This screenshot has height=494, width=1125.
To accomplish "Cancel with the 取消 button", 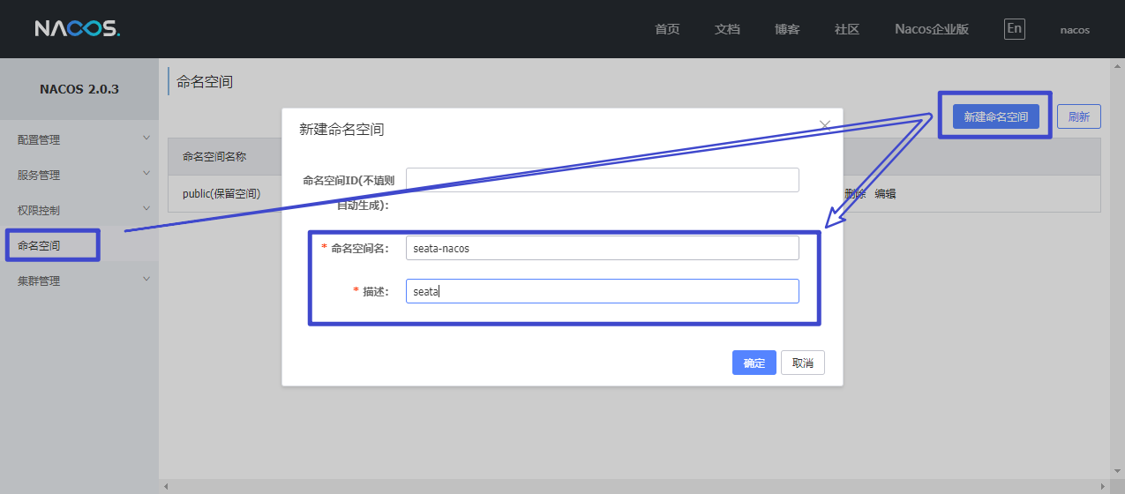I will [x=802, y=363].
